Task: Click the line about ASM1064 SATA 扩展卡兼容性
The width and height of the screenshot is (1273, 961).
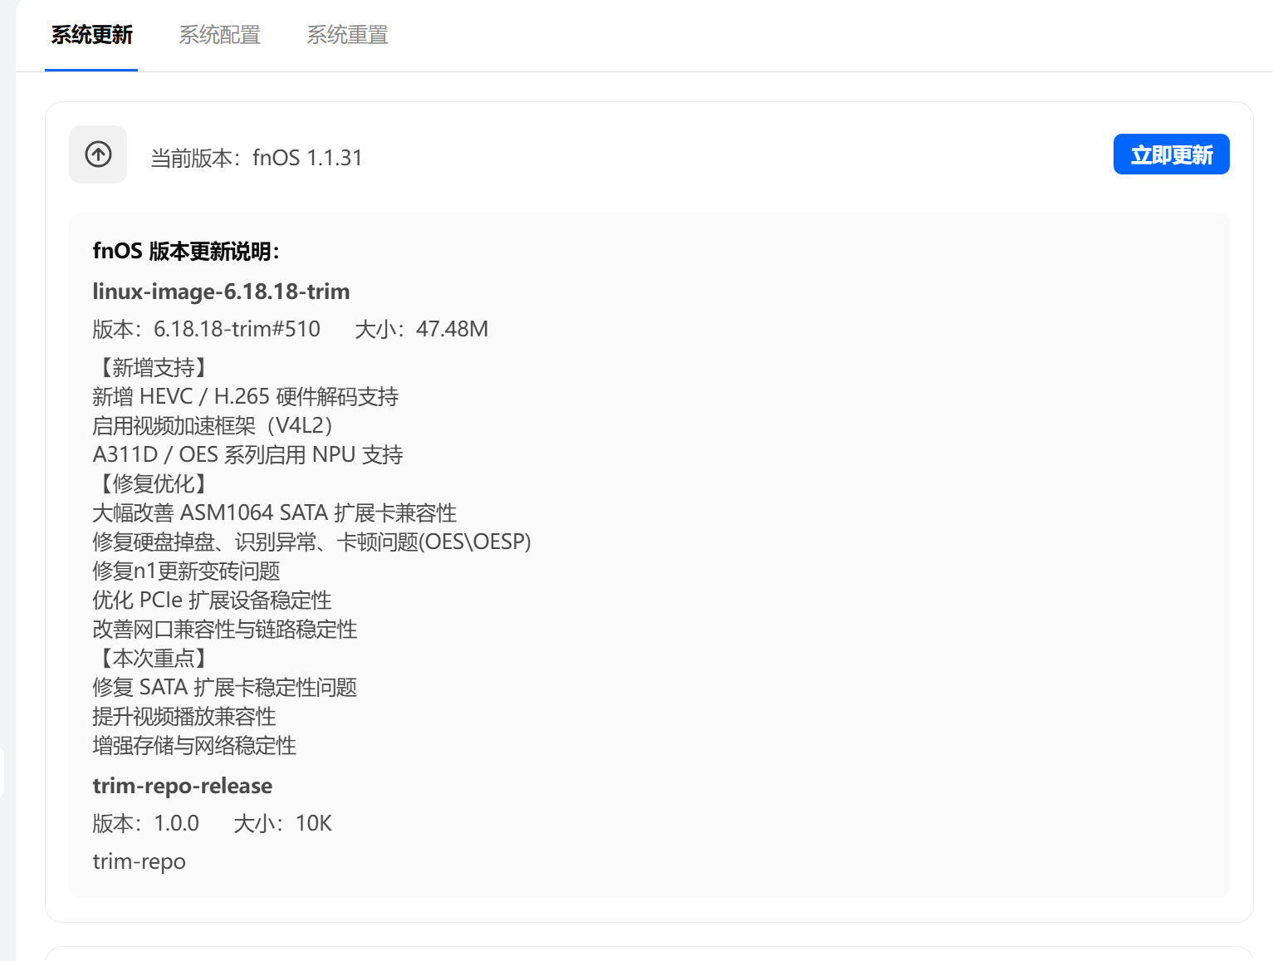Action: pos(275,512)
